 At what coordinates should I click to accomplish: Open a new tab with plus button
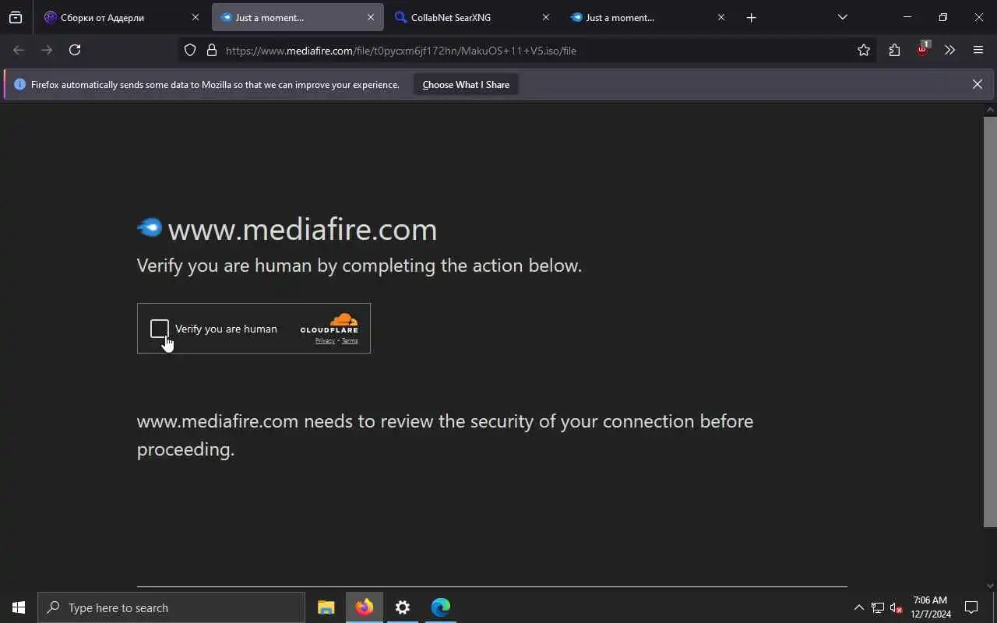pyautogui.click(x=751, y=17)
